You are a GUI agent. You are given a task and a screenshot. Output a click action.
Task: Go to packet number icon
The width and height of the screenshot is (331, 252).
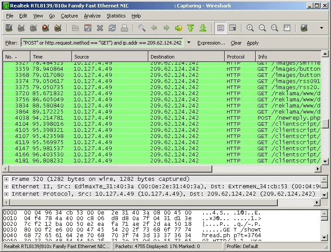pyautogui.click(x=179, y=28)
